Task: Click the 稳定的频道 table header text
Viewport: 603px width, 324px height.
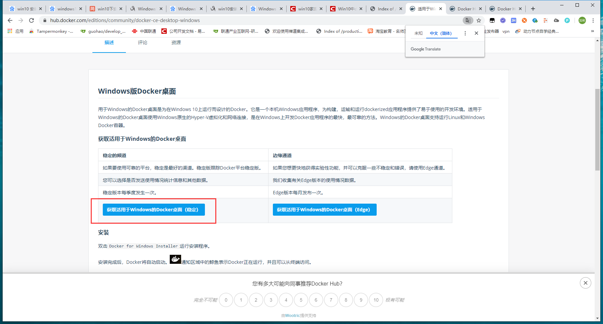Action: (115, 155)
